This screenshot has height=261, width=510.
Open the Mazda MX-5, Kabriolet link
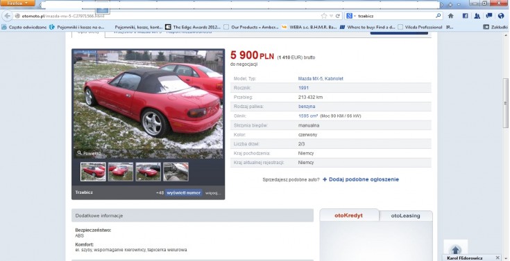tap(321, 78)
